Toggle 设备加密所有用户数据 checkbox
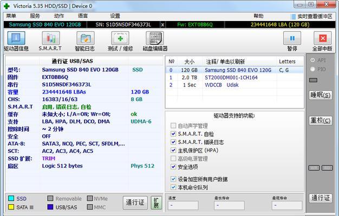 point(173,179)
